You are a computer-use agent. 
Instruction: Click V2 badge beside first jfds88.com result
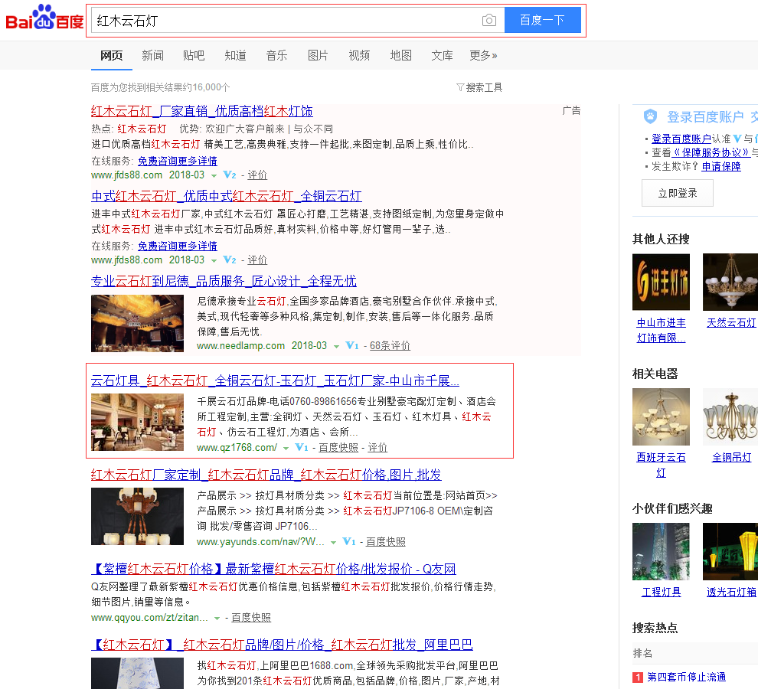[x=230, y=175]
